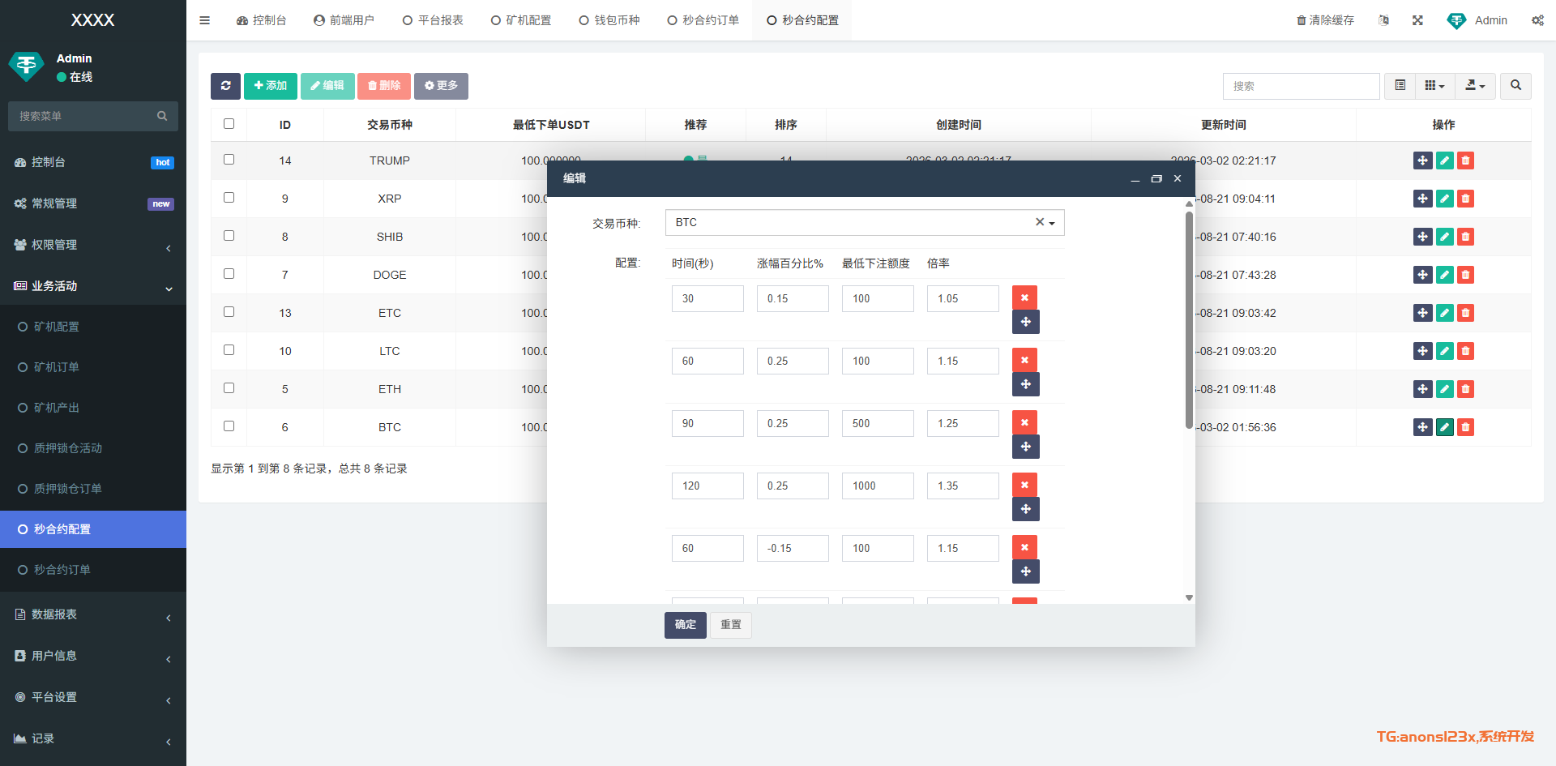Toggle the sidebar hamburger menu icon
The width and height of the screenshot is (1556, 766).
click(x=205, y=20)
